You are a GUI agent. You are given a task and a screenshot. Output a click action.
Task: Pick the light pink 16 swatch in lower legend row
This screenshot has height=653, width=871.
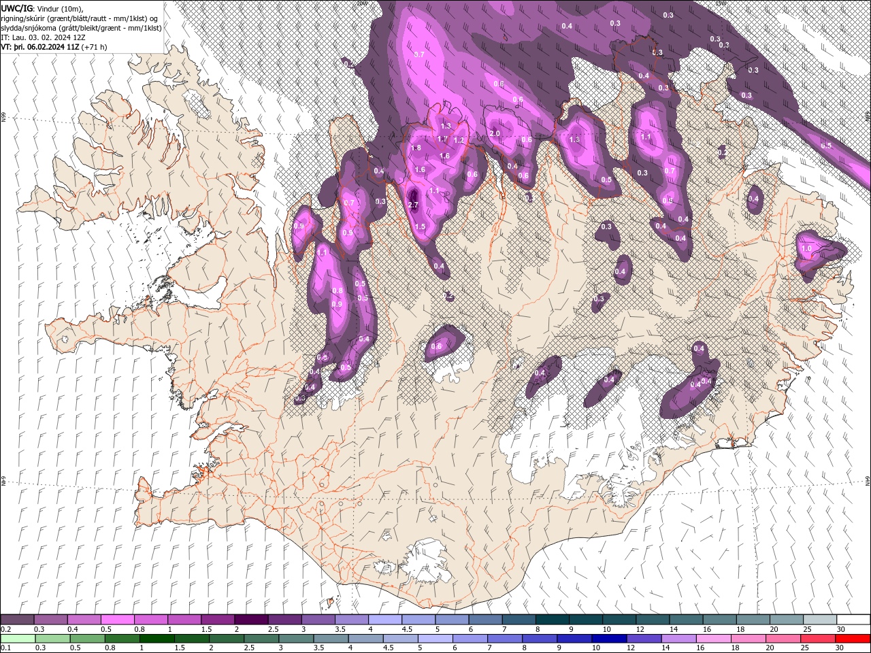(712, 638)
